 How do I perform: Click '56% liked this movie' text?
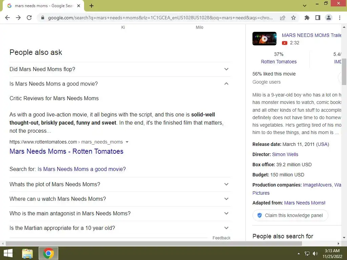(x=274, y=74)
